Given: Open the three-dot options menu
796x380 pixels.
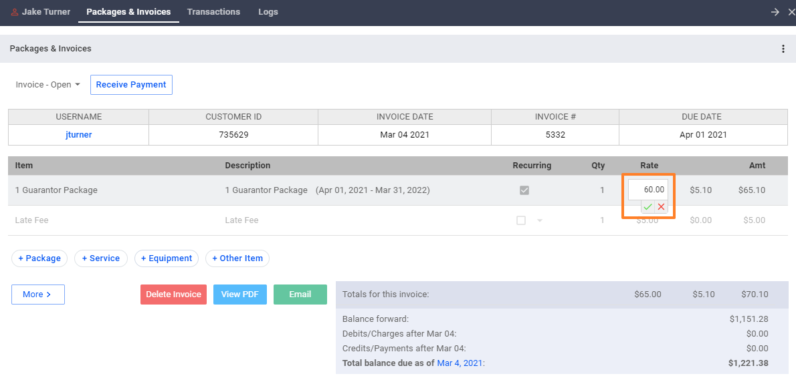Looking at the screenshot, I should point(783,49).
